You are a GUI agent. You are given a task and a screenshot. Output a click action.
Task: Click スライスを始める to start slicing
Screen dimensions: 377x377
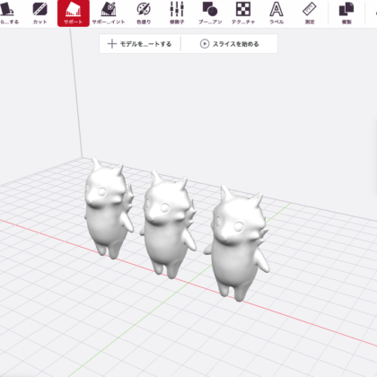point(235,44)
